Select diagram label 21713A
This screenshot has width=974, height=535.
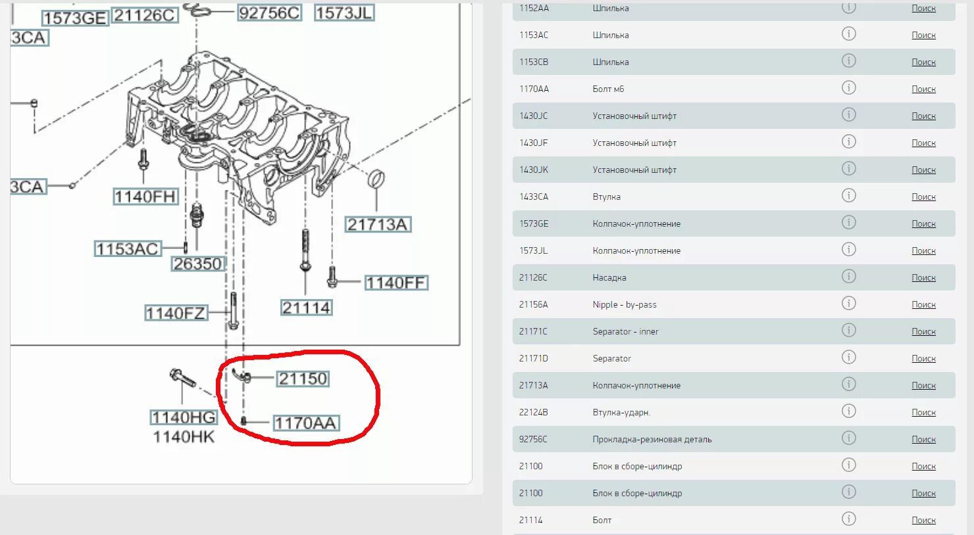click(378, 225)
